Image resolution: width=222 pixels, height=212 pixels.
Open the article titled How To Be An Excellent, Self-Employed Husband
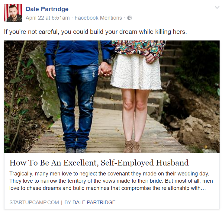pyautogui.click(x=99, y=163)
